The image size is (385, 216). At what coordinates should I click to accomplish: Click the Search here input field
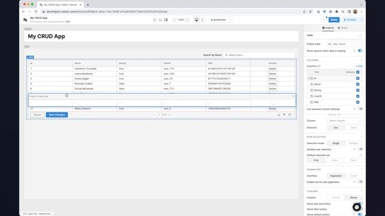259,55
